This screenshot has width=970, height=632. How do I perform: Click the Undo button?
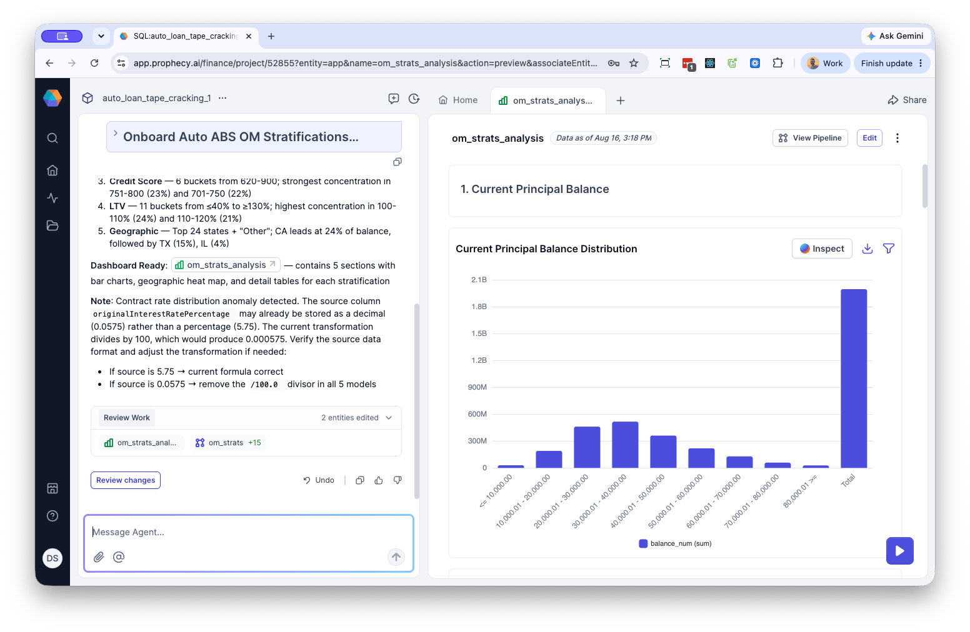(x=319, y=480)
